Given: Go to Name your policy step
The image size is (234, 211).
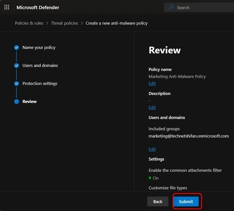Looking at the screenshot, I should [39, 48].
